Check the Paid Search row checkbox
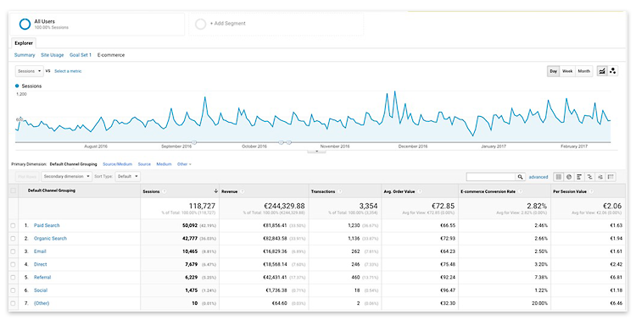 point(13,226)
